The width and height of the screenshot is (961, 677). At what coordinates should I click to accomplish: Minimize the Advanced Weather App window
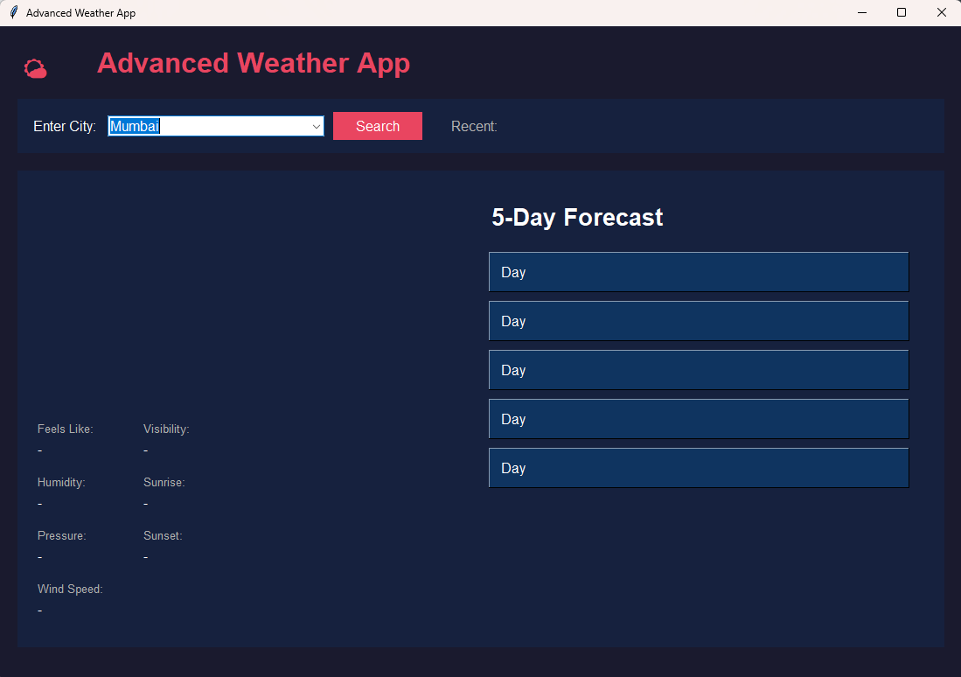861,13
